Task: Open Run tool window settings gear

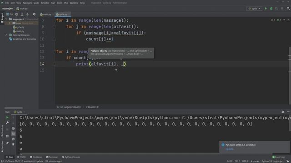Action: [x=283, y=112]
